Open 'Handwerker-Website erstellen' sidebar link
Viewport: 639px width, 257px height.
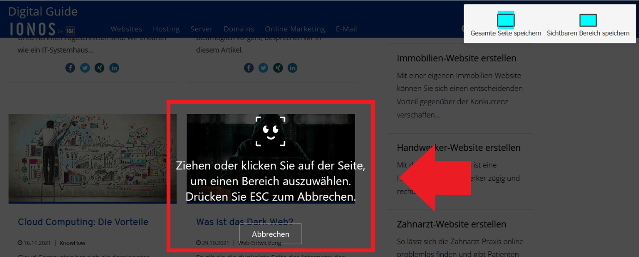point(458,148)
